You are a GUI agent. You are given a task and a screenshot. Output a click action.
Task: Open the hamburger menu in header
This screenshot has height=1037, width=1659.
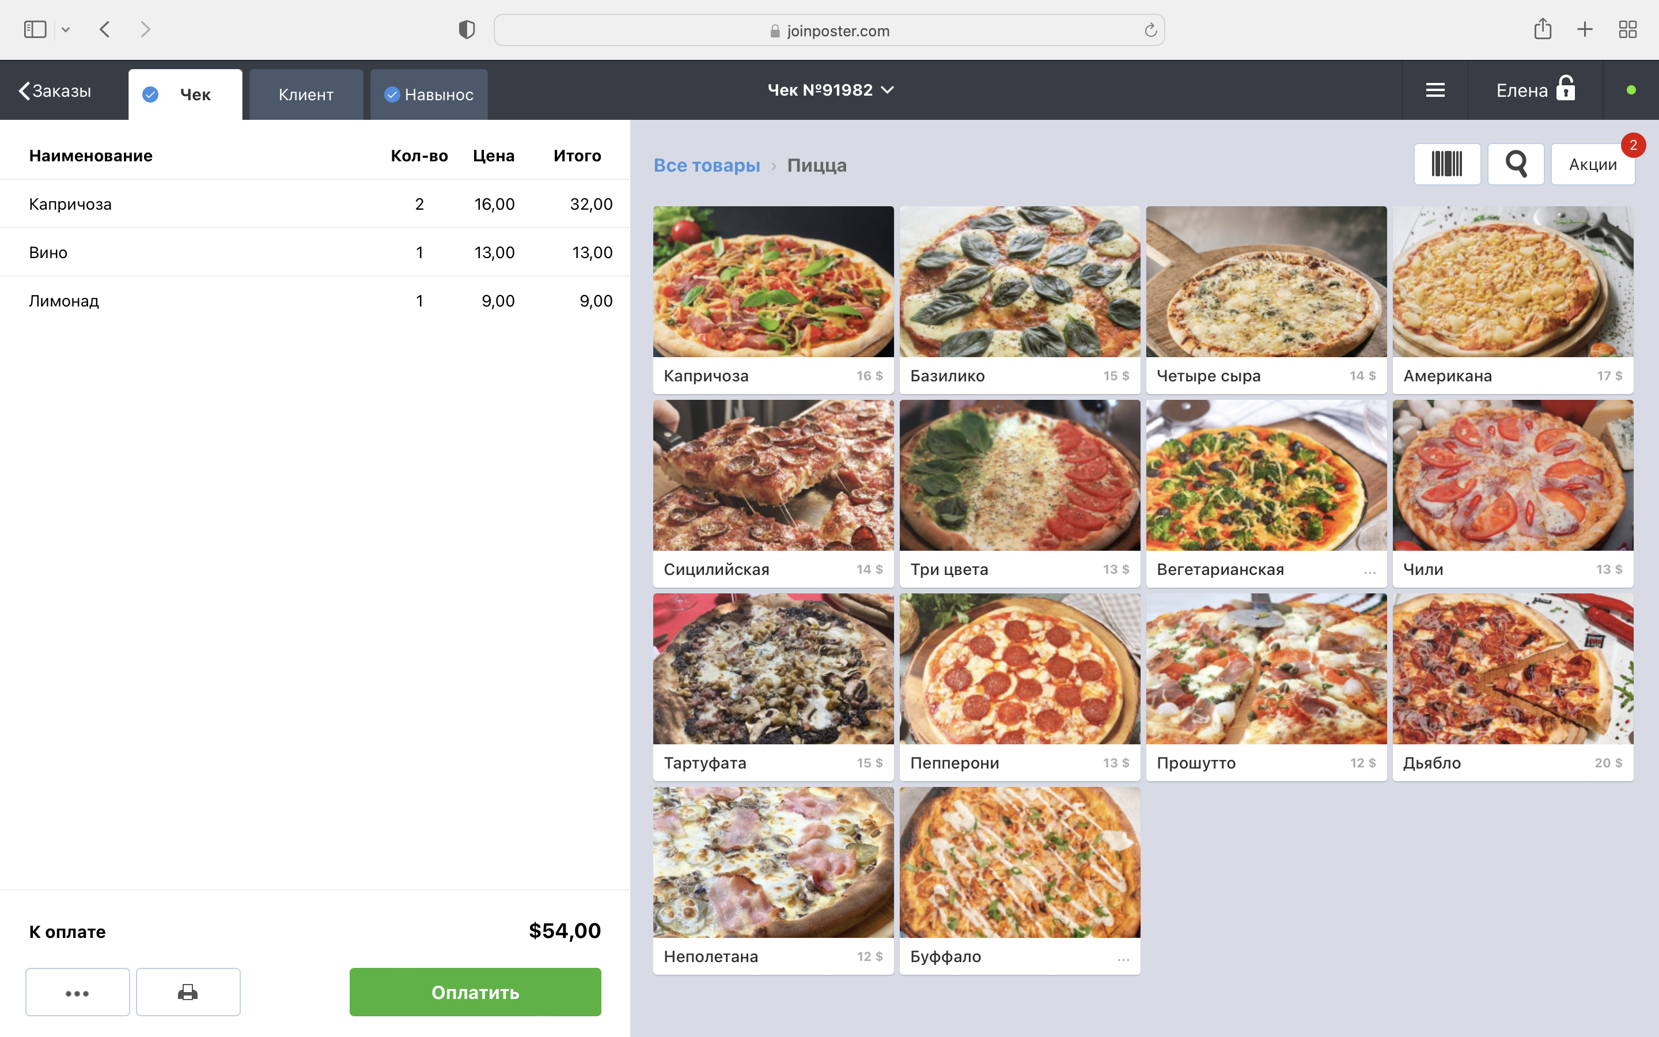(x=1435, y=90)
